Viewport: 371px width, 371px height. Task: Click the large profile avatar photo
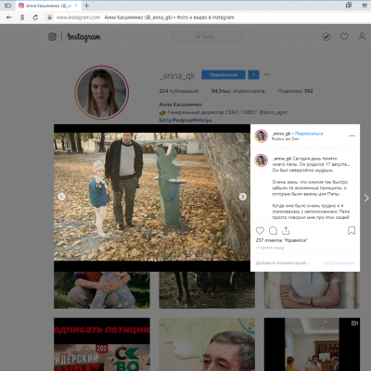102,93
